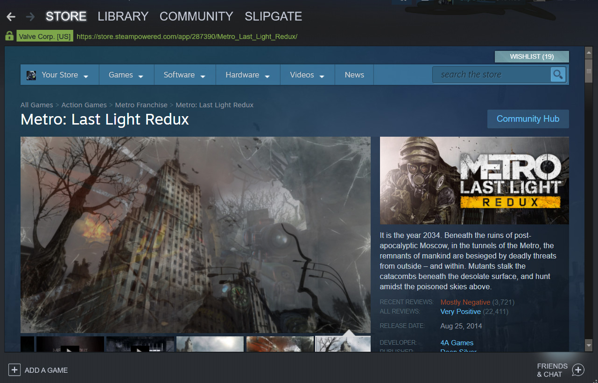
Task: Open the 4A Games developer link
Action: 457,342
